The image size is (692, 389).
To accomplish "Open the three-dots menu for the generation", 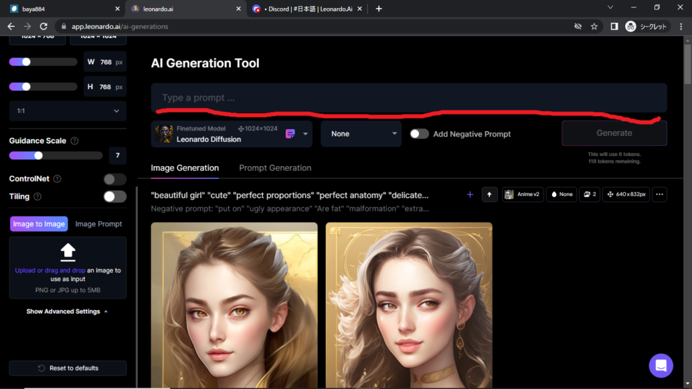I will pyautogui.click(x=660, y=194).
